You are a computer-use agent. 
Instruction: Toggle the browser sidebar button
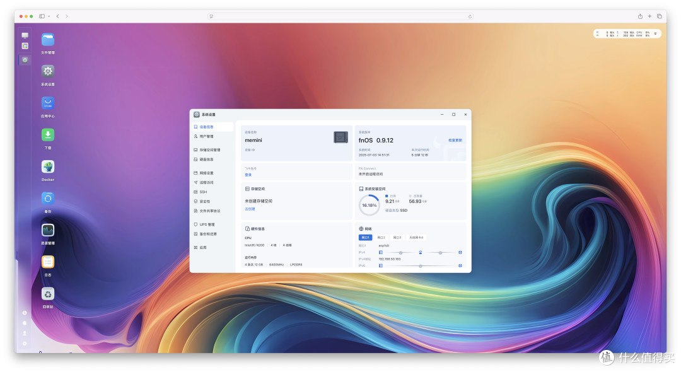pyautogui.click(x=42, y=16)
